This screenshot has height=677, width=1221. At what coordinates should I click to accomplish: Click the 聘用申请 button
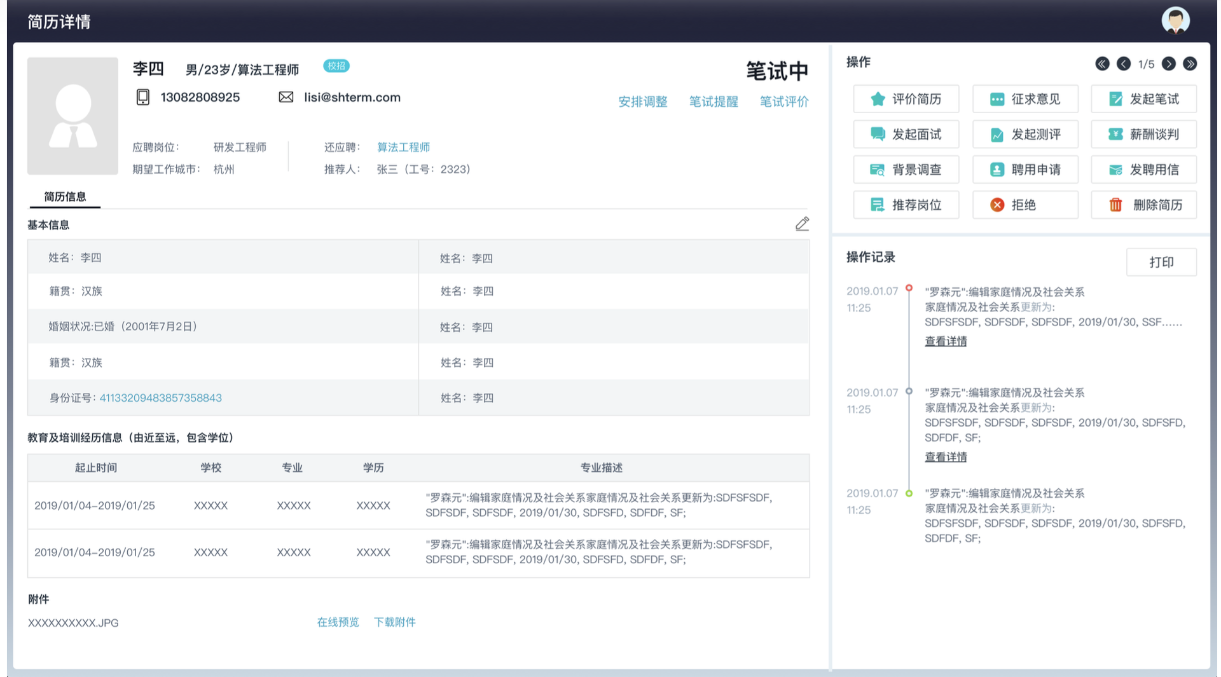1025,170
